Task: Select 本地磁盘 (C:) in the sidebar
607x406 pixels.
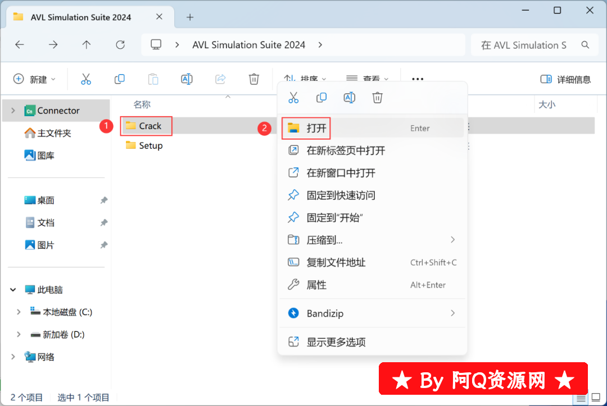Action: [x=61, y=312]
